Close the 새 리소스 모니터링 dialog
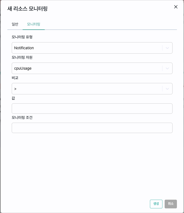Screen dimensions: 184x213 pyautogui.click(x=176, y=7)
